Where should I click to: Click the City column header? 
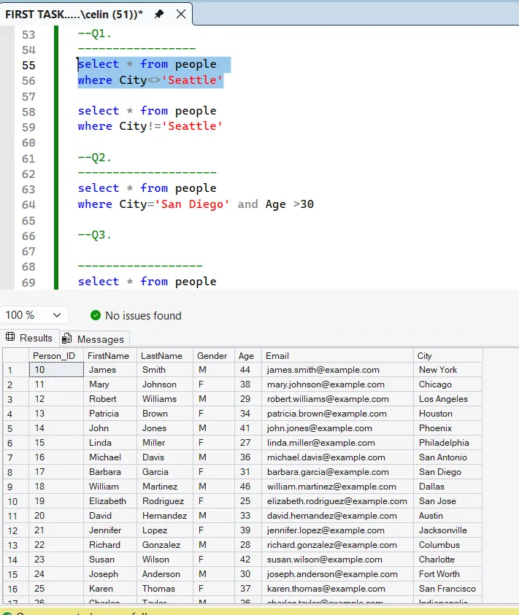426,355
